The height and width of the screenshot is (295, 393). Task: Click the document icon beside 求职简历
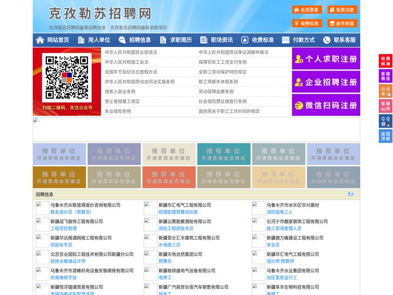(163, 40)
